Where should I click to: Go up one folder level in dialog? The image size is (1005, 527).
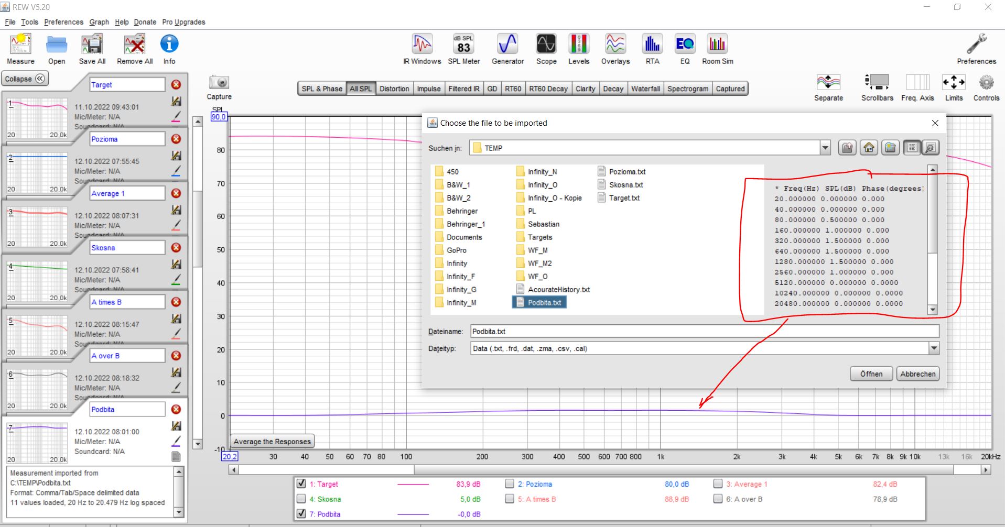[x=847, y=148]
